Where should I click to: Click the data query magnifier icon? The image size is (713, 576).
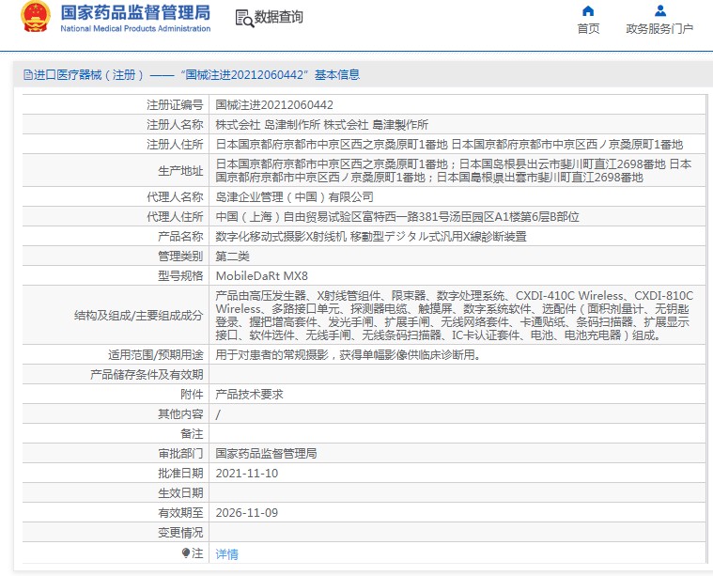pyautogui.click(x=244, y=18)
